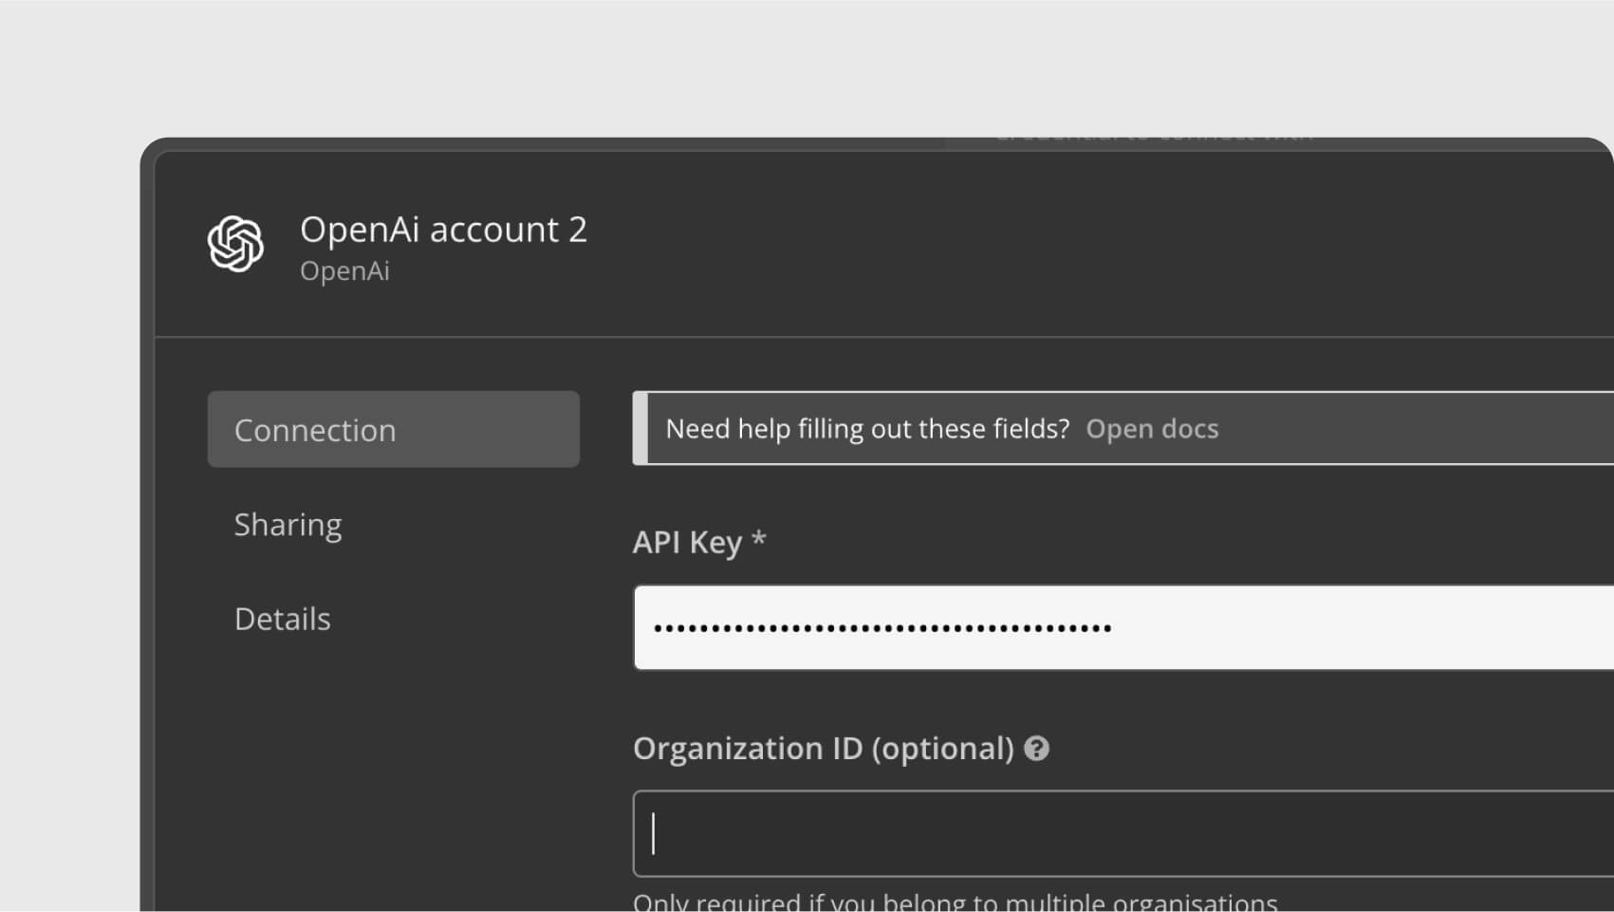Click the Need help filling out these fields text

point(867,429)
